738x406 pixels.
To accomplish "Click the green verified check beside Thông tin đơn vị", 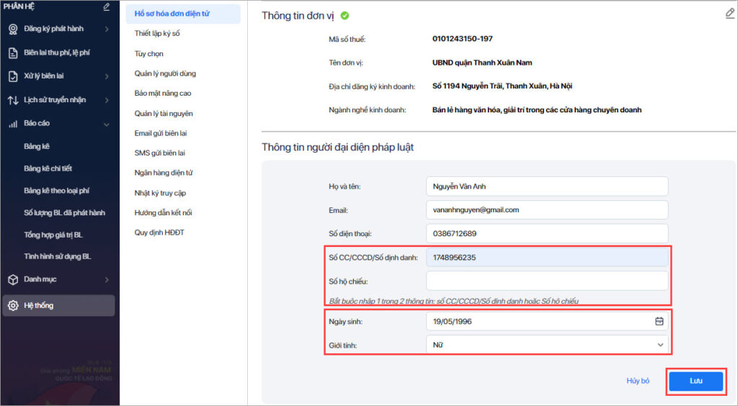I will (344, 16).
